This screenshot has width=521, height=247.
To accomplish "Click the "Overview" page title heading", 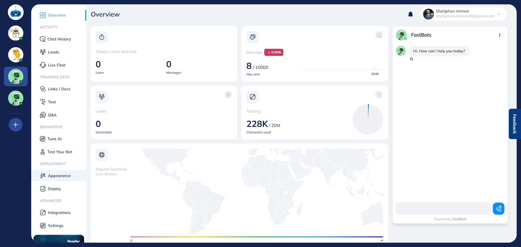I will point(105,14).
